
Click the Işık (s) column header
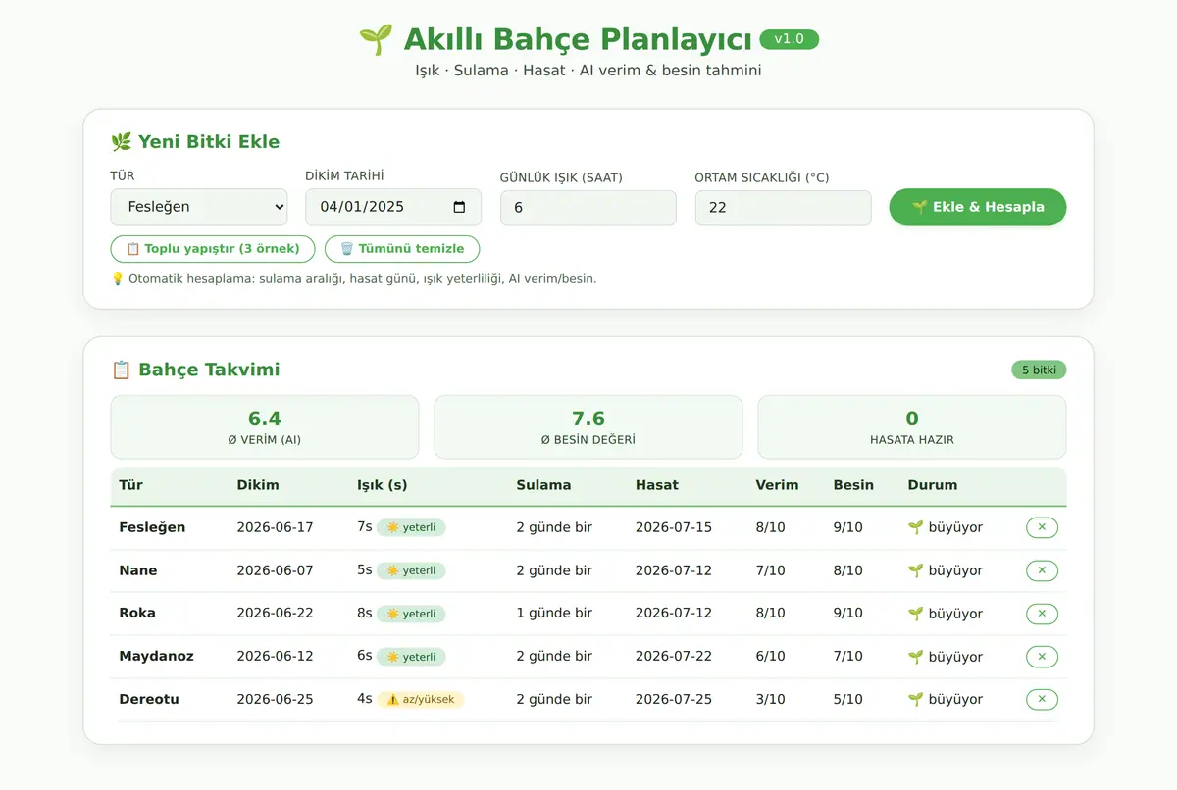tap(383, 485)
